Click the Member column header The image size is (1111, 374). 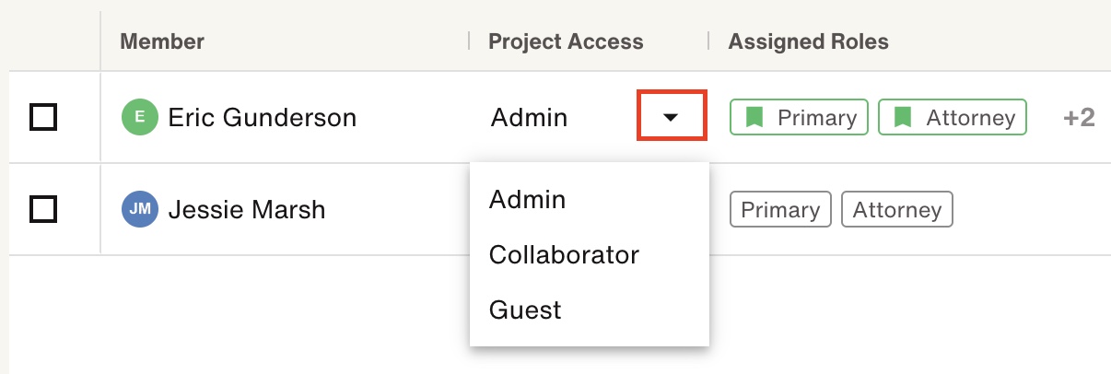coord(162,41)
